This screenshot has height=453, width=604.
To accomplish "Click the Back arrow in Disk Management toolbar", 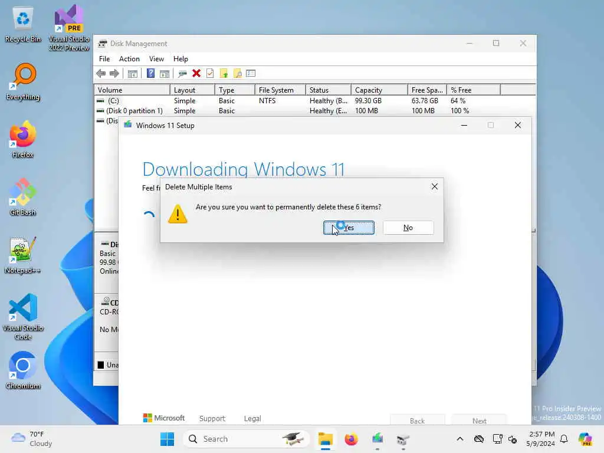I will coord(101,74).
